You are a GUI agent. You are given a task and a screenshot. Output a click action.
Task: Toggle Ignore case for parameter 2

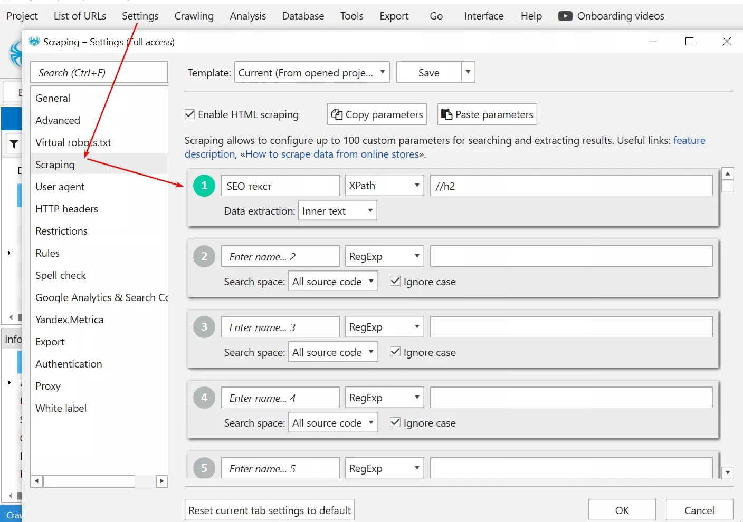click(x=395, y=281)
